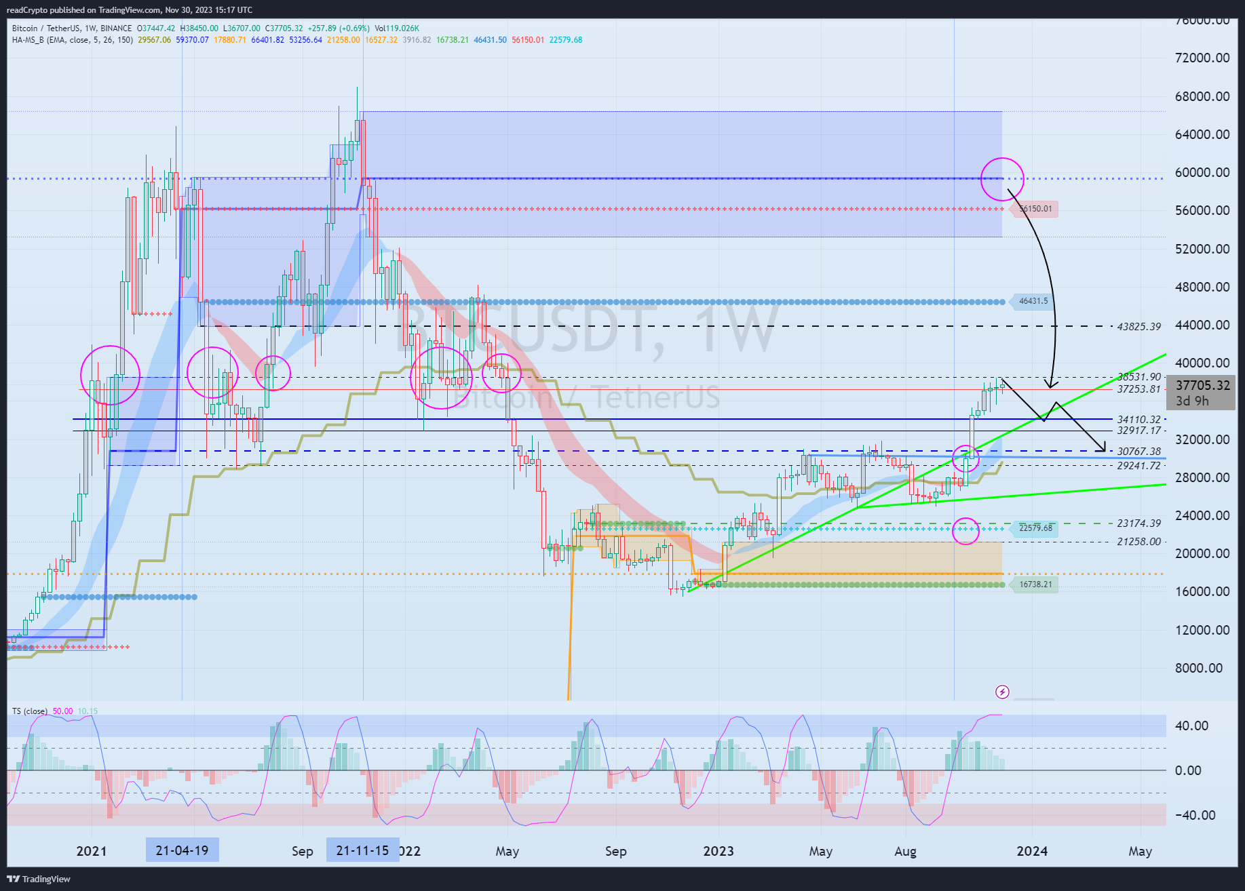The image size is (1245, 891).
Task: Click the +257.89 (+0.69%) change value
Action: (x=339, y=28)
